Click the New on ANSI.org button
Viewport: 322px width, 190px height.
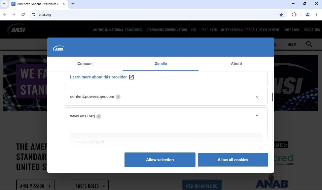pyautogui.click(x=202, y=185)
